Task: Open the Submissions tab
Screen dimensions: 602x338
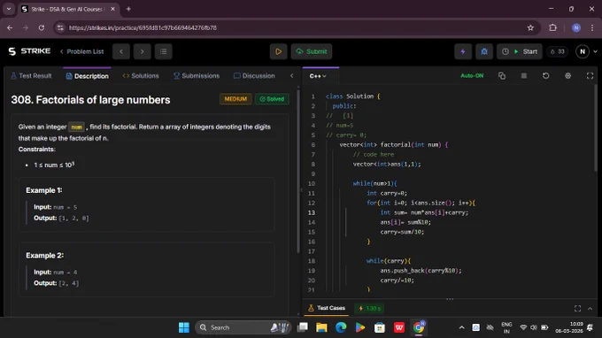Action: [197, 76]
